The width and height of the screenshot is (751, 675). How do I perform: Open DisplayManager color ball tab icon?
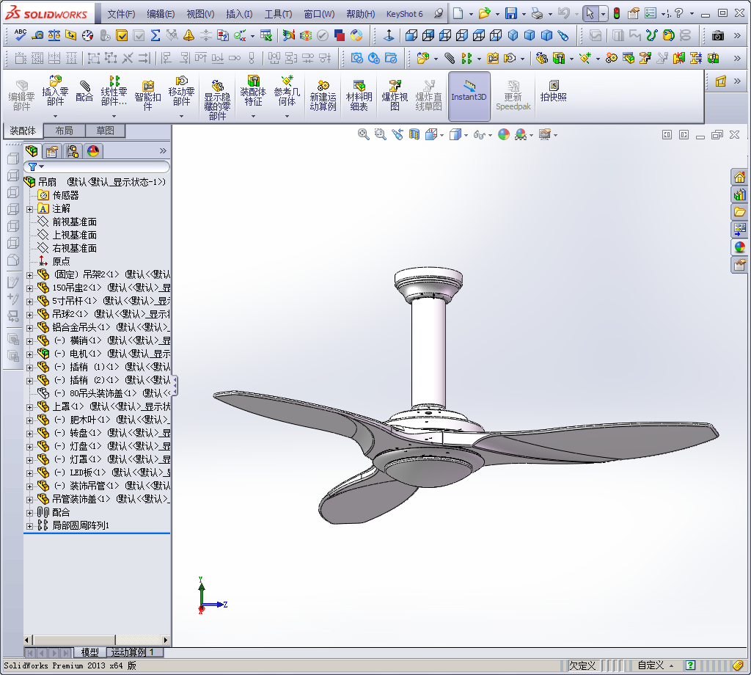(x=93, y=151)
